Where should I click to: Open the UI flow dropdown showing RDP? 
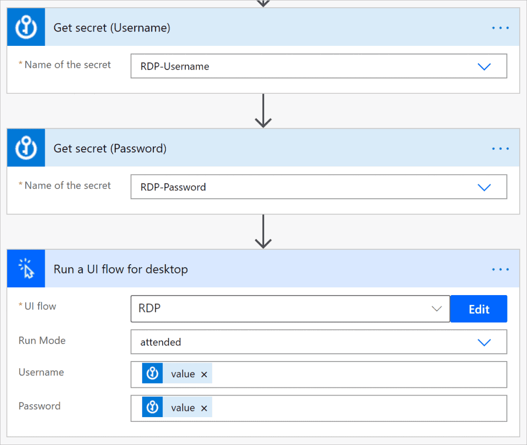[x=436, y=309]
